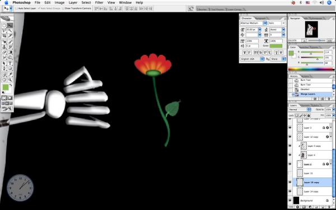Open the layer Opacity dropdown arrow
336x210 pixels.
click(x=333, y=110)
